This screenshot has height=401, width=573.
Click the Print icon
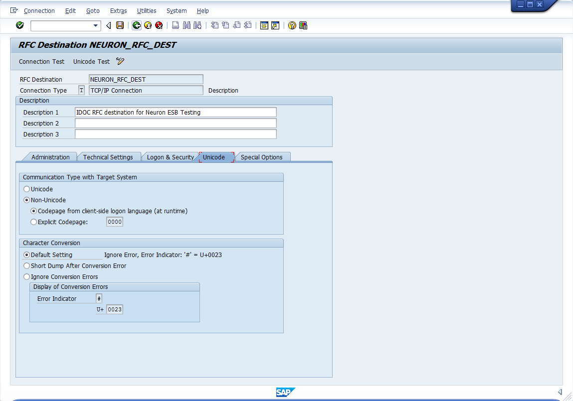tap(176, 25)
